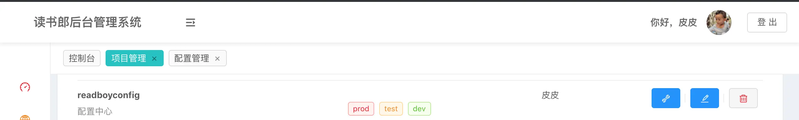Open the dashboard gauge icon in the sidebar
The image size is (799, 120).
click(x=25, y=87)
